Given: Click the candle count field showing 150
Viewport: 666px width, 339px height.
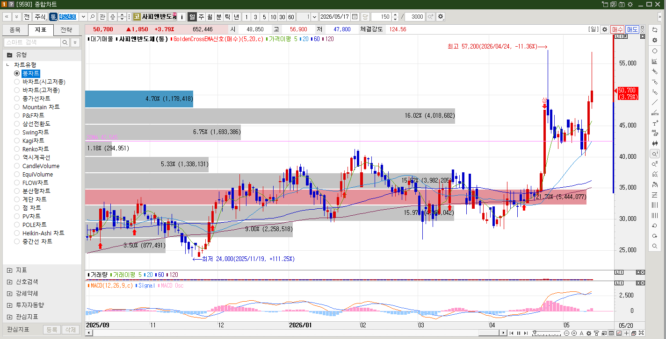Looking at the screenshot, I should point(381,16).
